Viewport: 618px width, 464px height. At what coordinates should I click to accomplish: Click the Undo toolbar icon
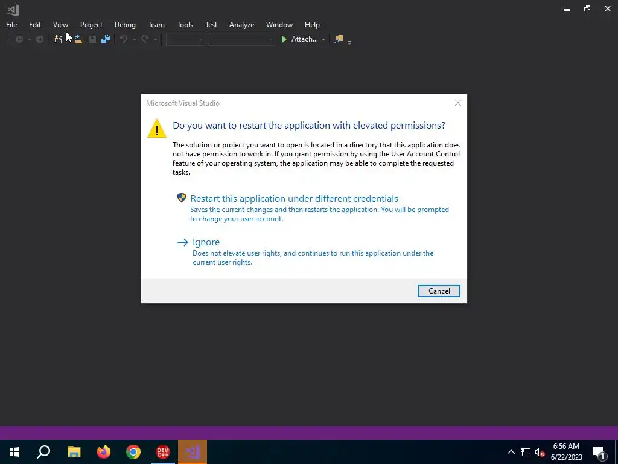tap(124, 39)
